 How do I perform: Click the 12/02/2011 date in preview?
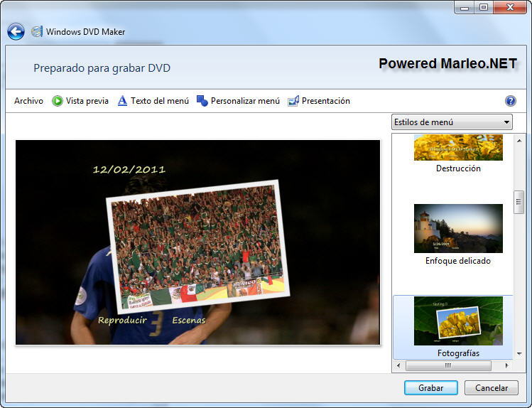129,169
